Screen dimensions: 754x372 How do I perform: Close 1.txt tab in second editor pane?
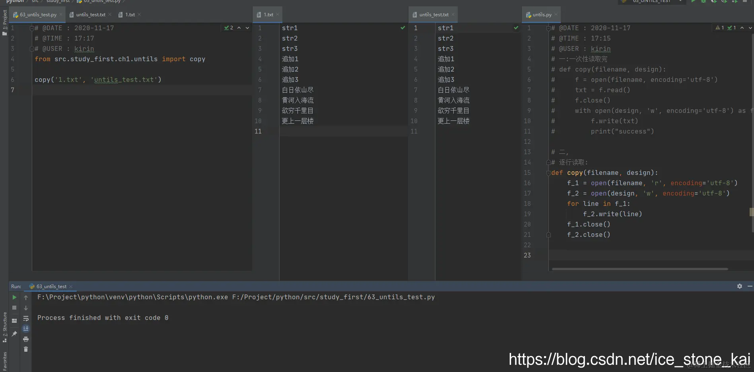(x=278, y=15)
